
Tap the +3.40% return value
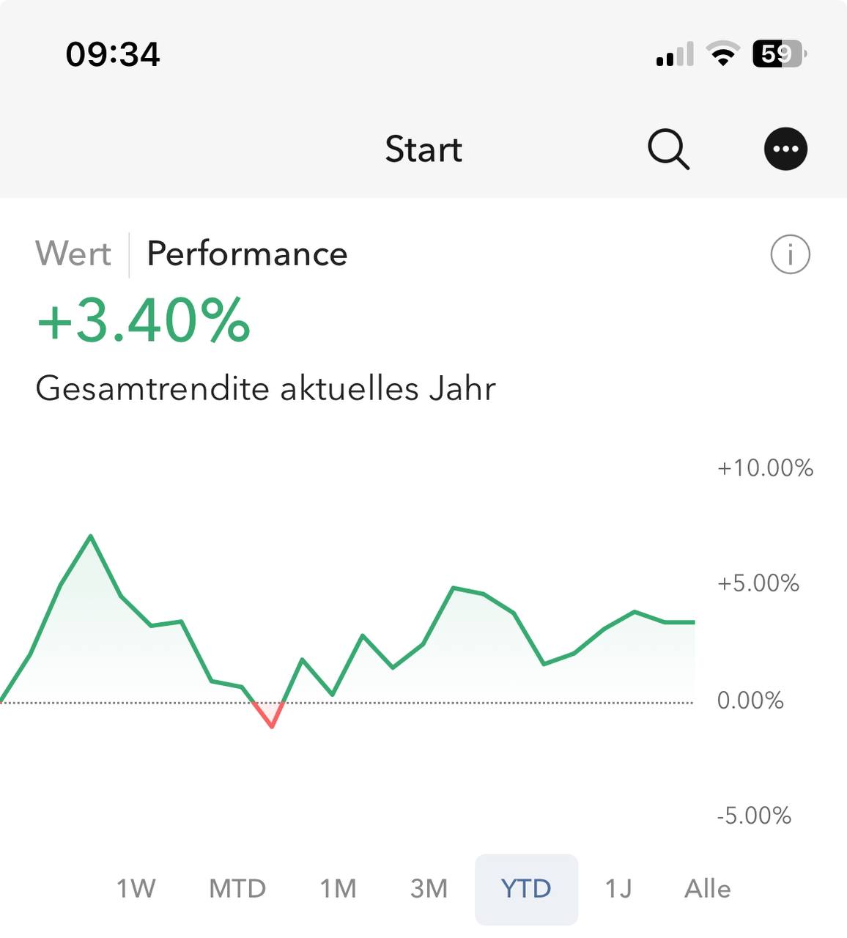144,321
